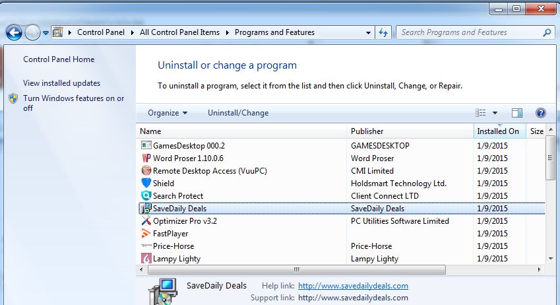Image resolution: width=560 pixels, height=305 pixels.
Task: Click publisher Holdsmart Technology Ltd.
Action: point(398,184)
